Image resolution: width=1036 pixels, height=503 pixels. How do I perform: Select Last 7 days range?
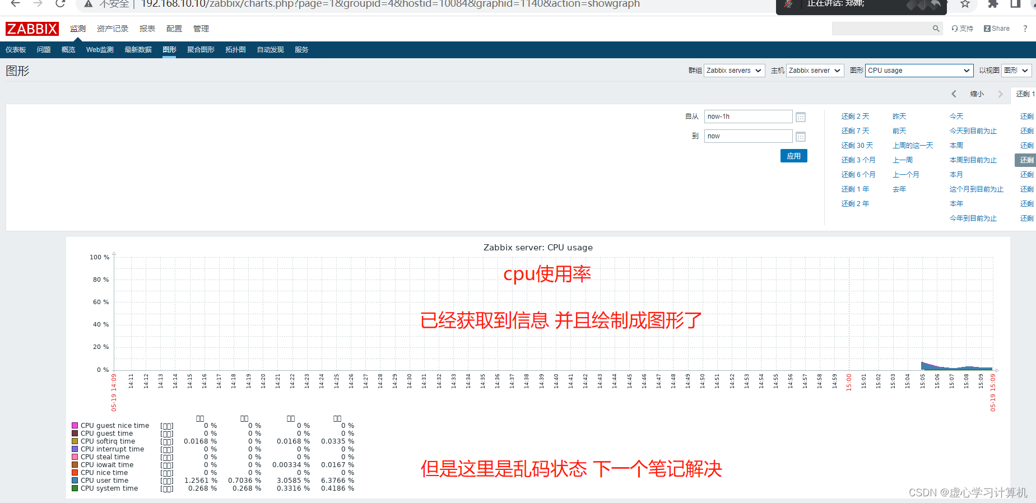pos(855,131)
